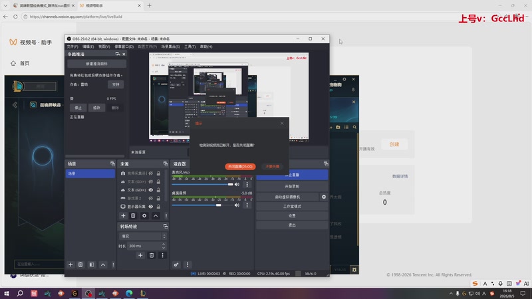
Task: Pop out the 来源 dock panel
Action: coord(165,163)
